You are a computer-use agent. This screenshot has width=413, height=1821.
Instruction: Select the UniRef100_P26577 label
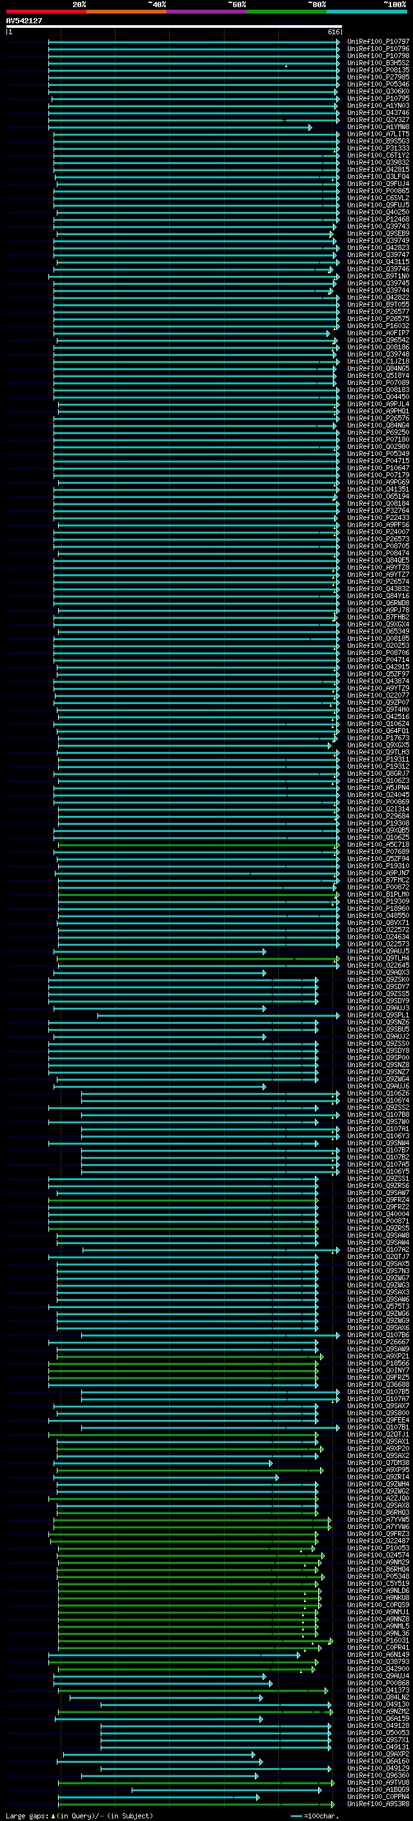(x=378, y=312)
